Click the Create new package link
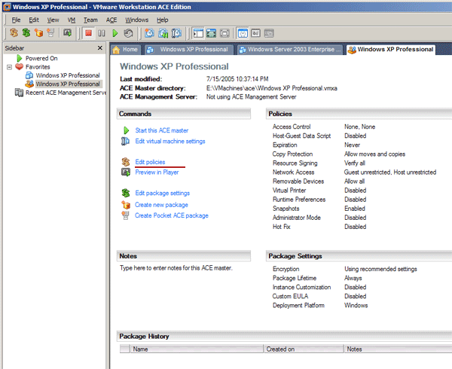Screen dimensions: 452x369 [161, 205]
